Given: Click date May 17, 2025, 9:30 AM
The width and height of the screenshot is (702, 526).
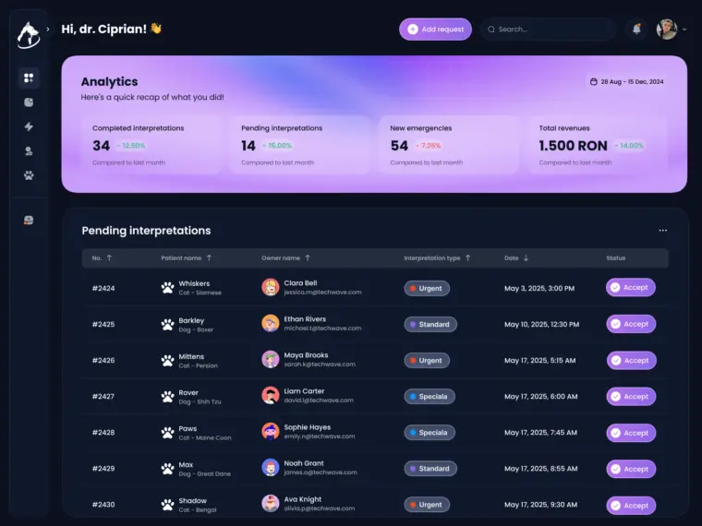Looking at the screenshot, I should pos(541,505).
